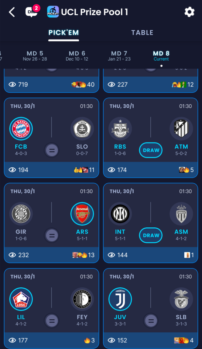The image size is (202, 349).
Task: Tap the DRAW button for INT vs ASM
Action: pos(151,236)
